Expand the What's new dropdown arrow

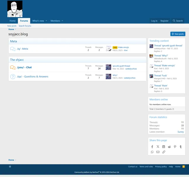coord(46,21)
